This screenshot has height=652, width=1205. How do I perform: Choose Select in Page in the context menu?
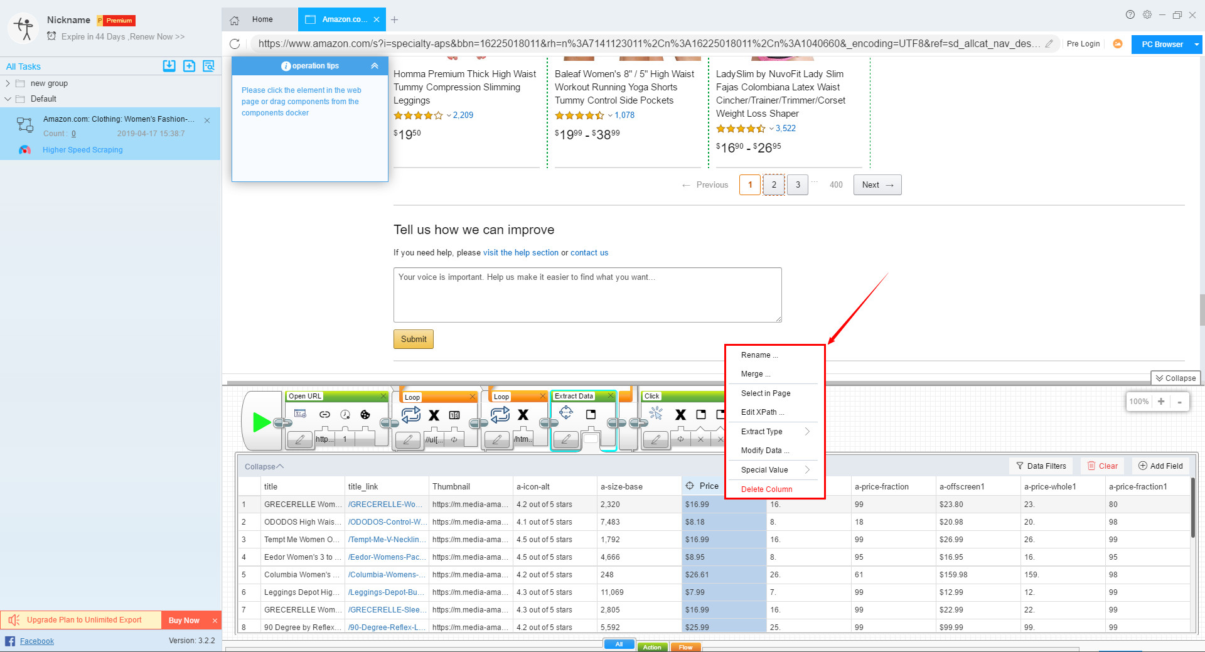pos(766,393)
